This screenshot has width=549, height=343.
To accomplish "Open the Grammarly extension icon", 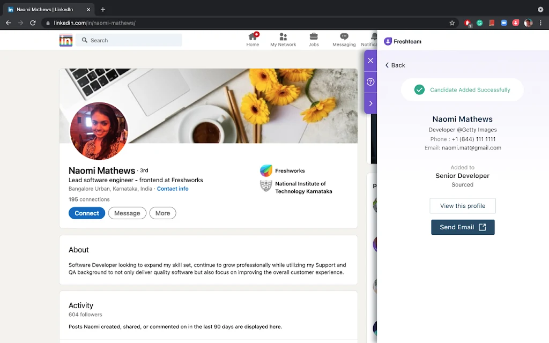I will click(x=480, y=23).
